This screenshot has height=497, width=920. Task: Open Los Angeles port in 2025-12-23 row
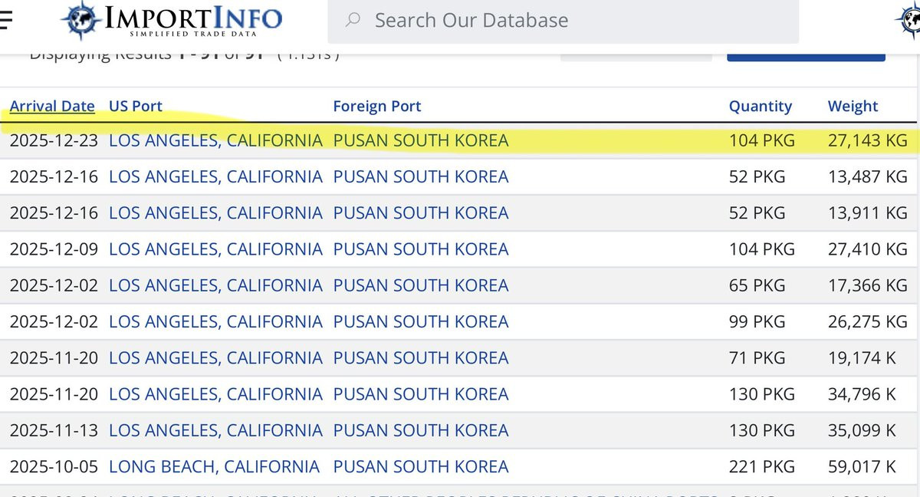pyautogui.click(x=215, y=141)
